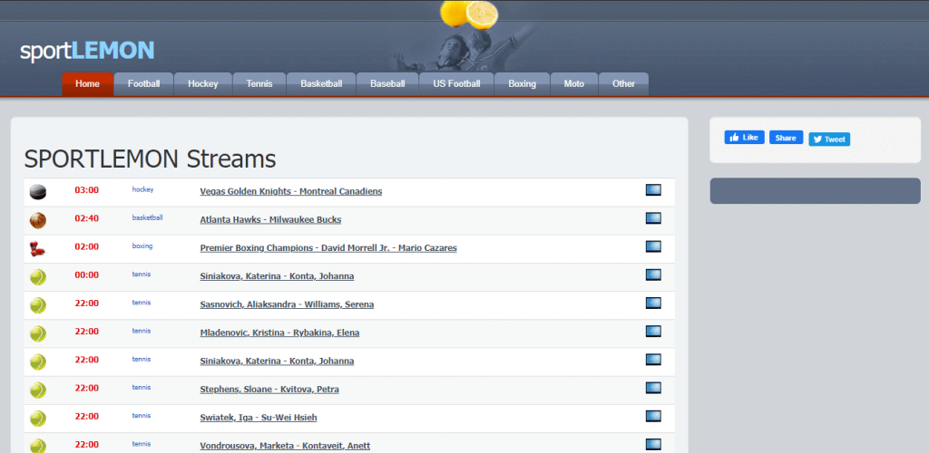This screenshot has height=453, width=929.
Task: Click tennis ball icon beside Swiatek match
Action: [x=38, y=419]
